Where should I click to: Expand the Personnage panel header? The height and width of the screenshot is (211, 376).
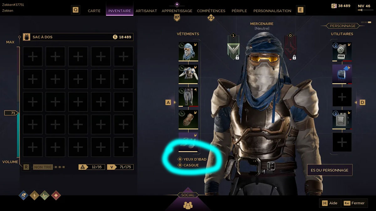(x=342, y=26)
